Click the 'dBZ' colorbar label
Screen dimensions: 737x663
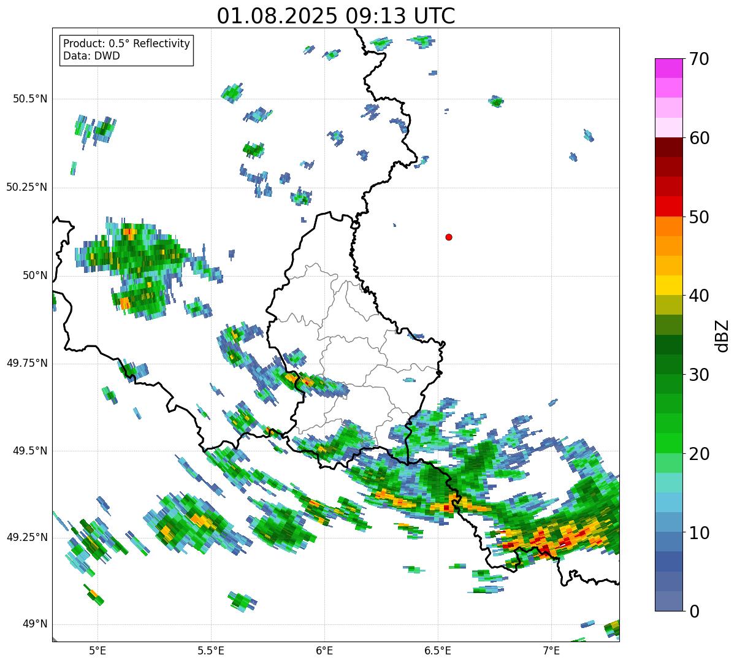722,335
